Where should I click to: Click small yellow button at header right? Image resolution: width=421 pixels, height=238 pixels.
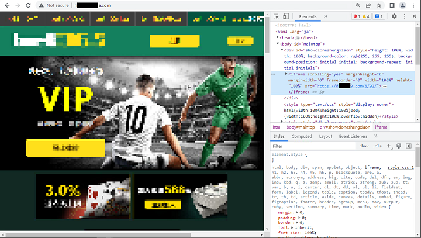240,41
